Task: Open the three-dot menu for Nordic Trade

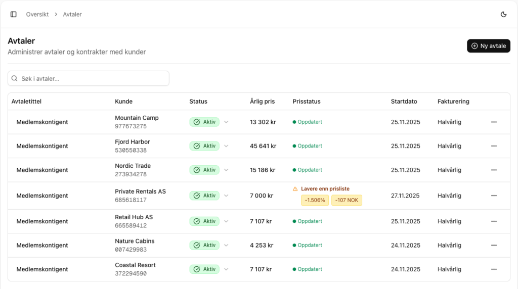Action: tap(494, 170)
